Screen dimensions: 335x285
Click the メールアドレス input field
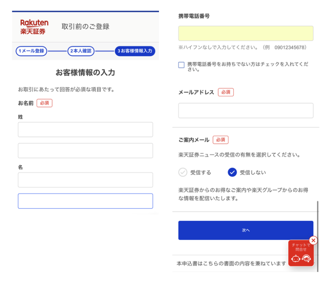click(x=246, y=110)
